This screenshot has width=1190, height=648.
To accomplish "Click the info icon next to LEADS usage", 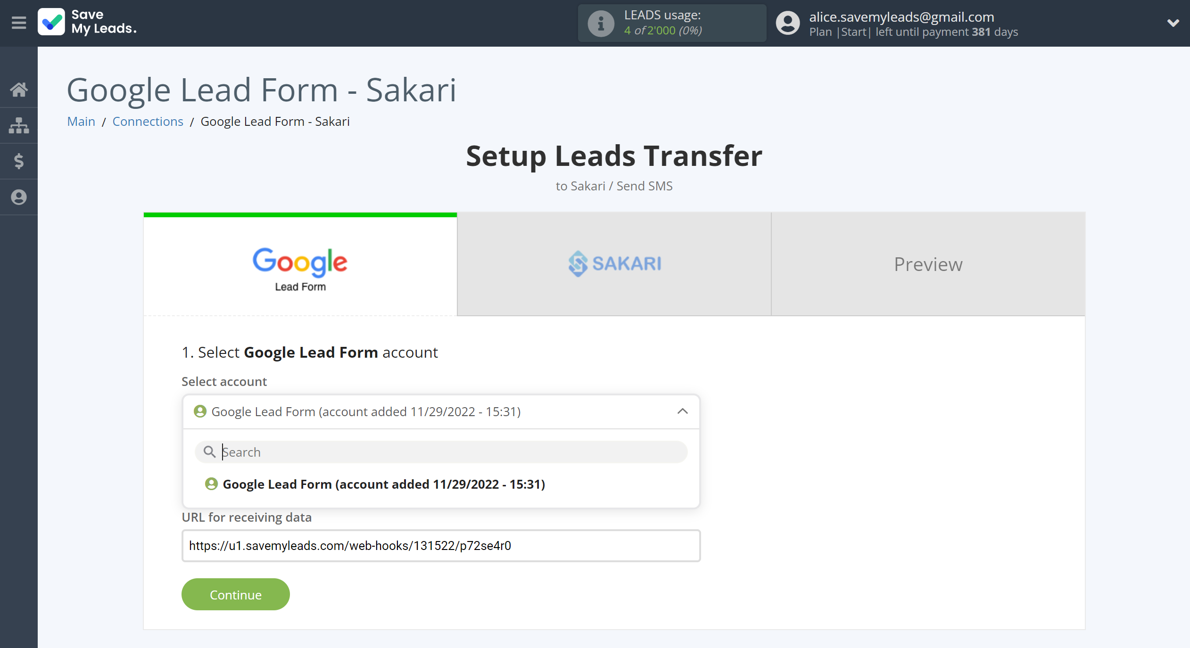I will click(599, 22).
